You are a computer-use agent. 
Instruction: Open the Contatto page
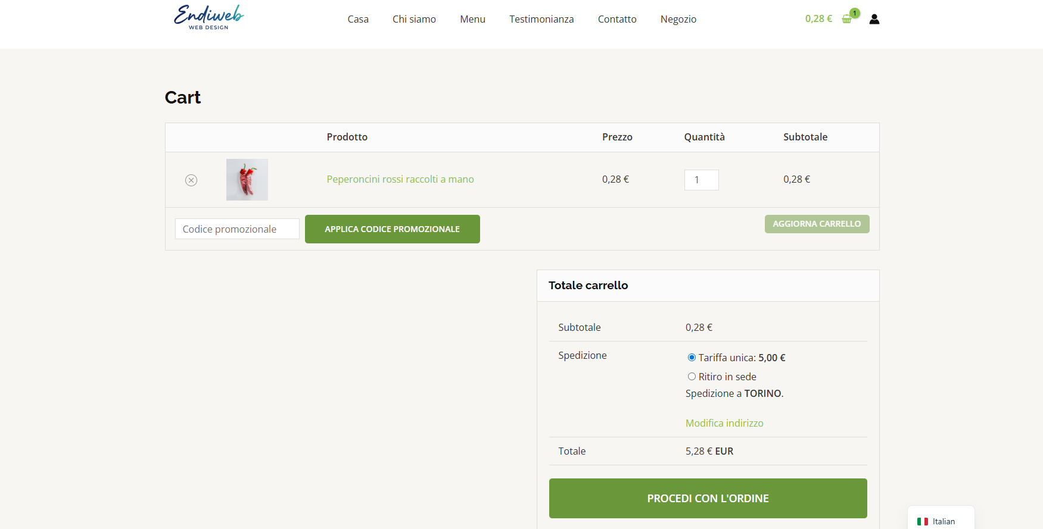617,19
